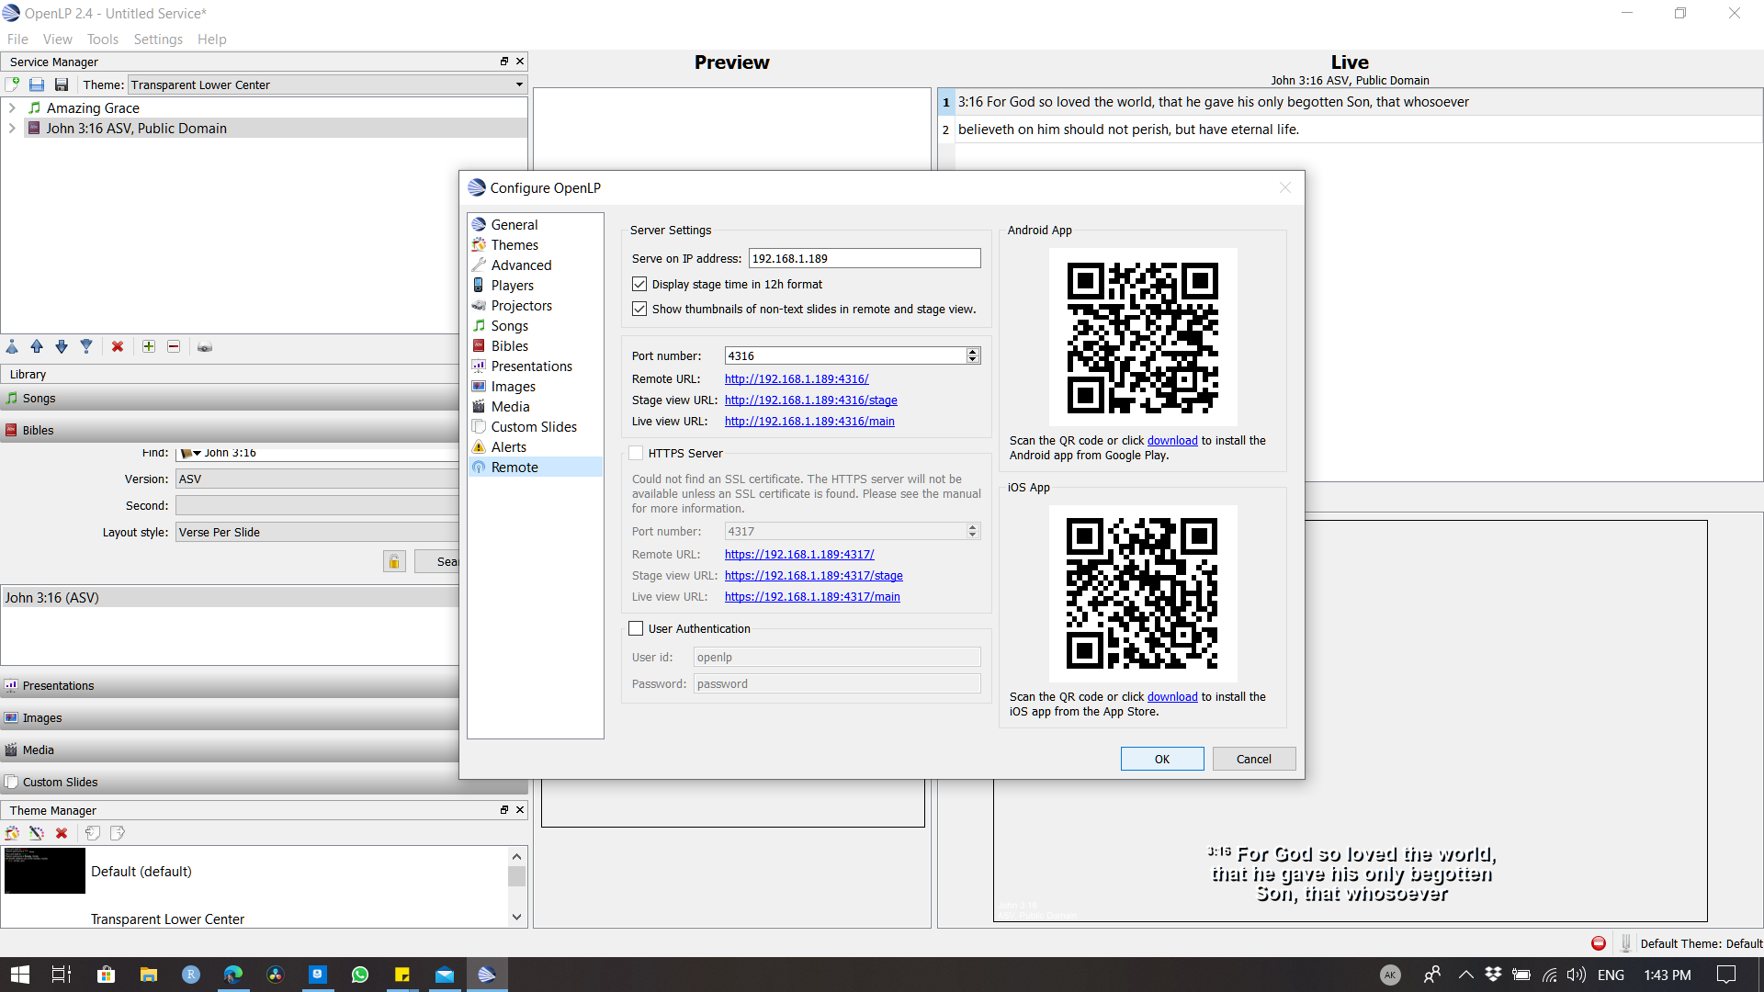Open the Settings menu

point(158,39)
